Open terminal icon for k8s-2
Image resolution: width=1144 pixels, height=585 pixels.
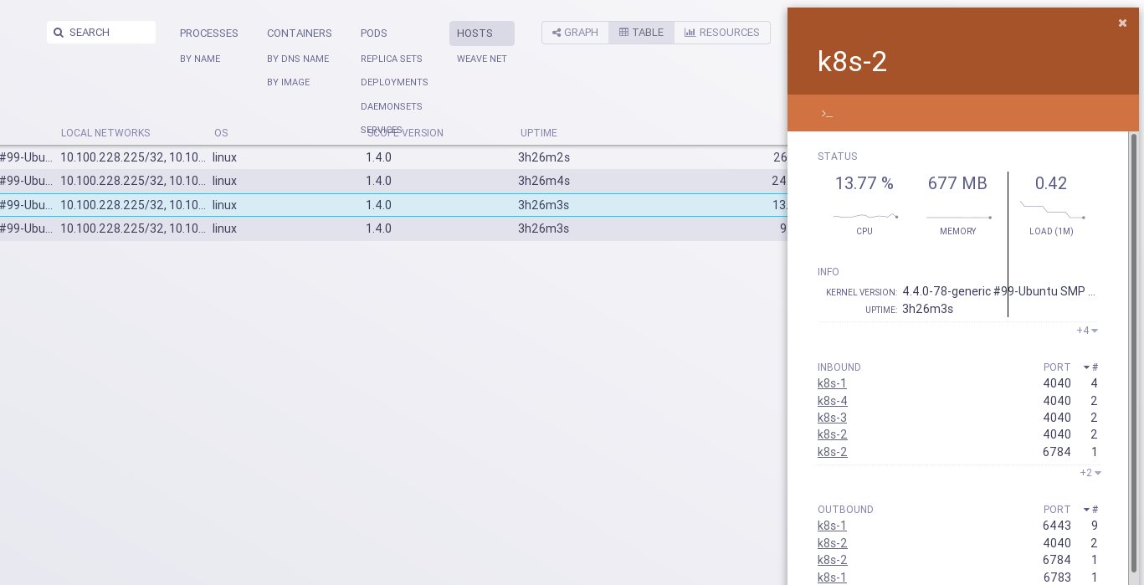click(827, 113)
